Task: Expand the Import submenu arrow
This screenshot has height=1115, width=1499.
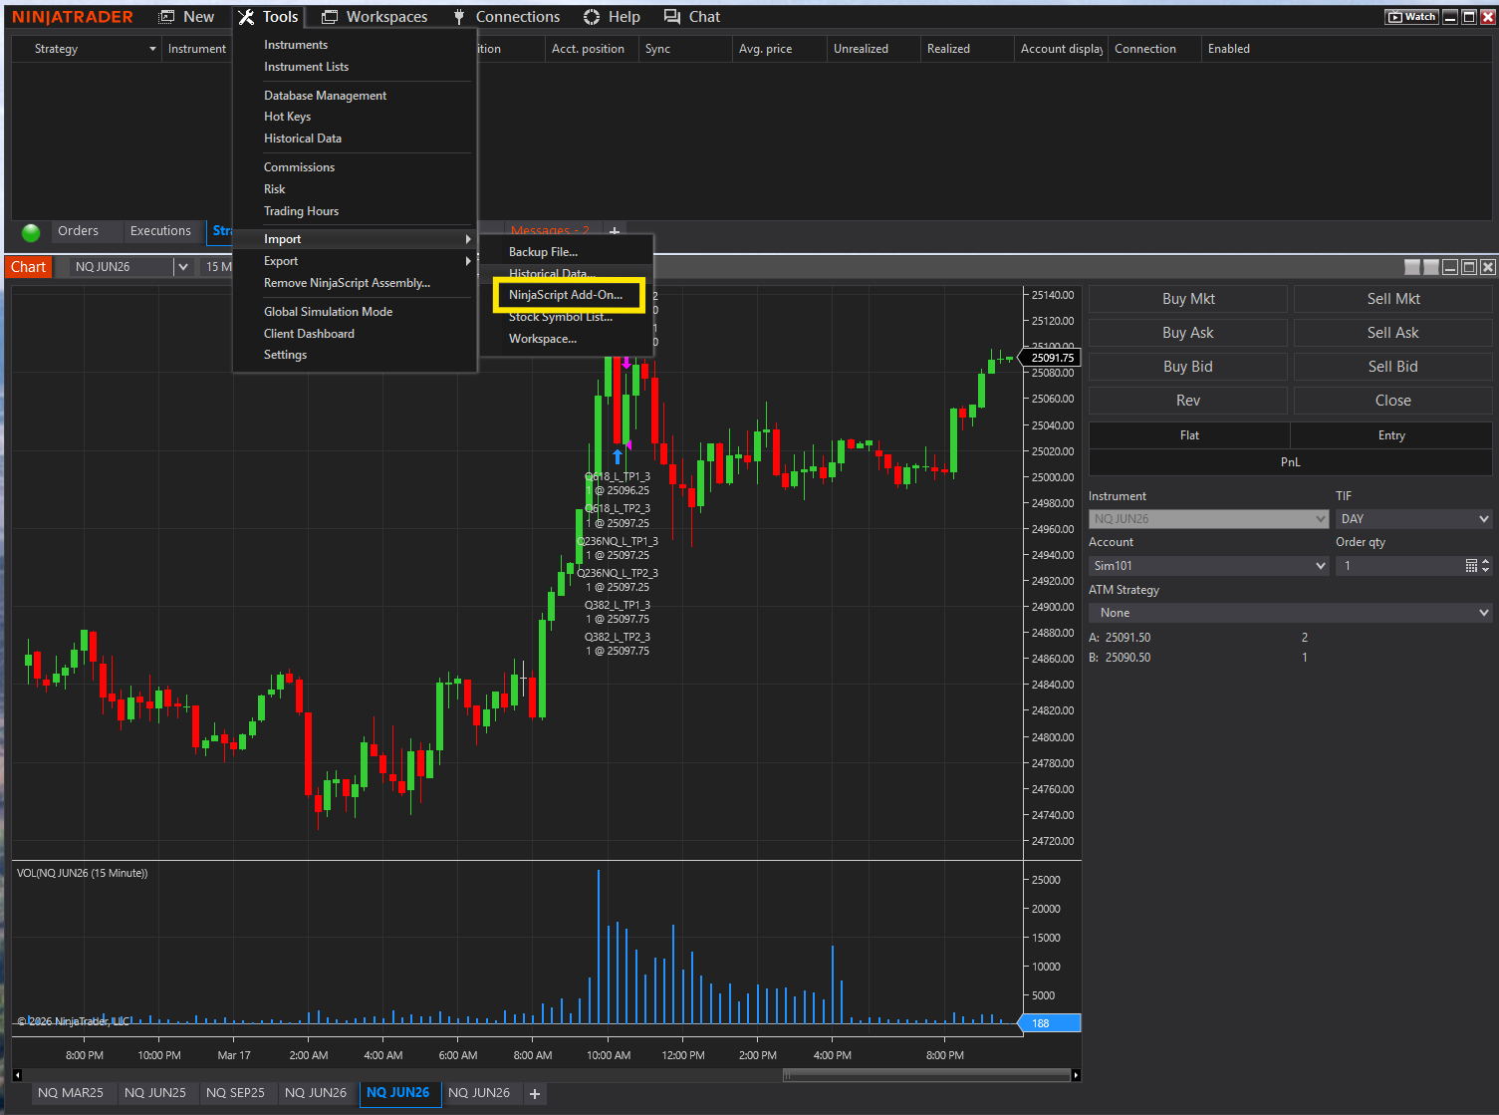Action: point(467,239)
